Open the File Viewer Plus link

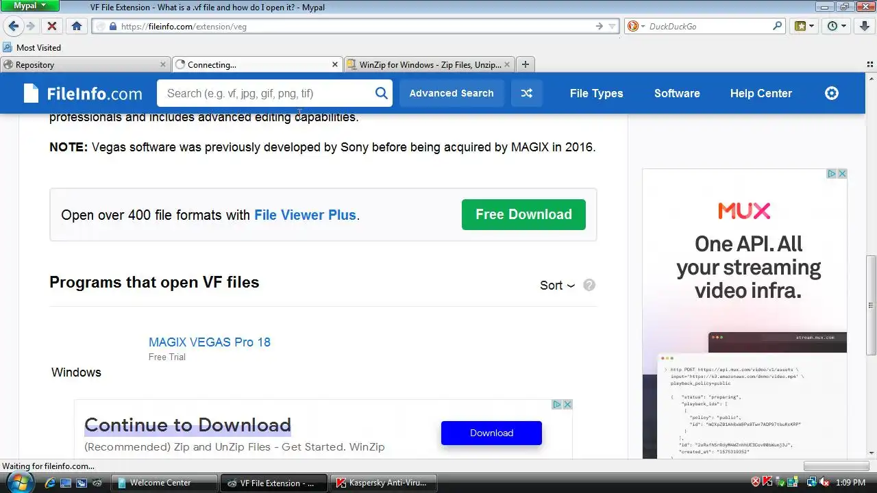(305, 215)
